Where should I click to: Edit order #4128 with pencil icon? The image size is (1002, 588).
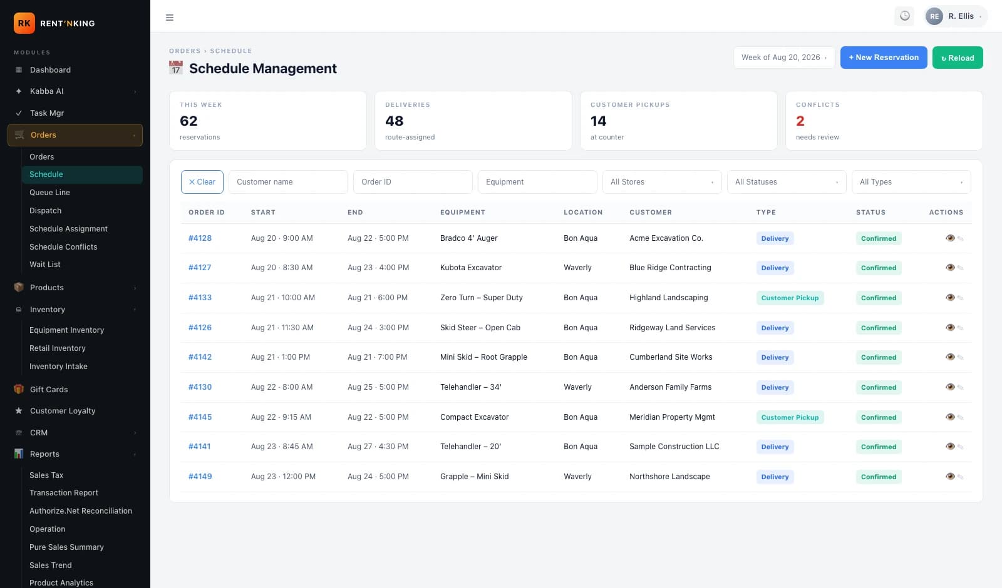(961, 239)
